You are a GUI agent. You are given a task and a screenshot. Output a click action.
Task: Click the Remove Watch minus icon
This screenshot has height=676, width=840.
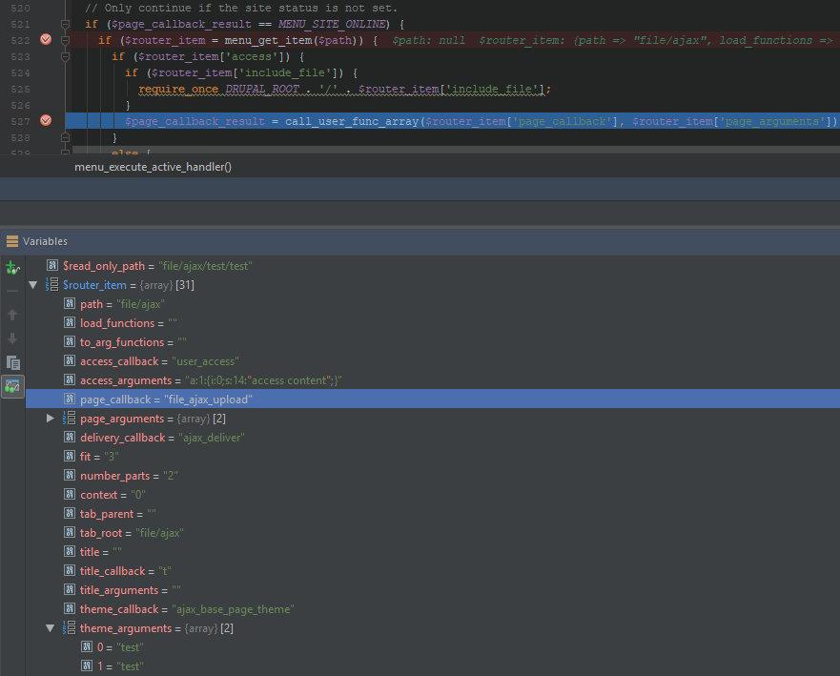(x=12, y=290)
